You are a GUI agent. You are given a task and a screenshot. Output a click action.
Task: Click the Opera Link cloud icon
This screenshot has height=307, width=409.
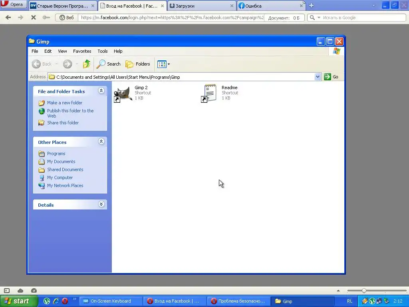pyautogui.click(x=20, y=291)
